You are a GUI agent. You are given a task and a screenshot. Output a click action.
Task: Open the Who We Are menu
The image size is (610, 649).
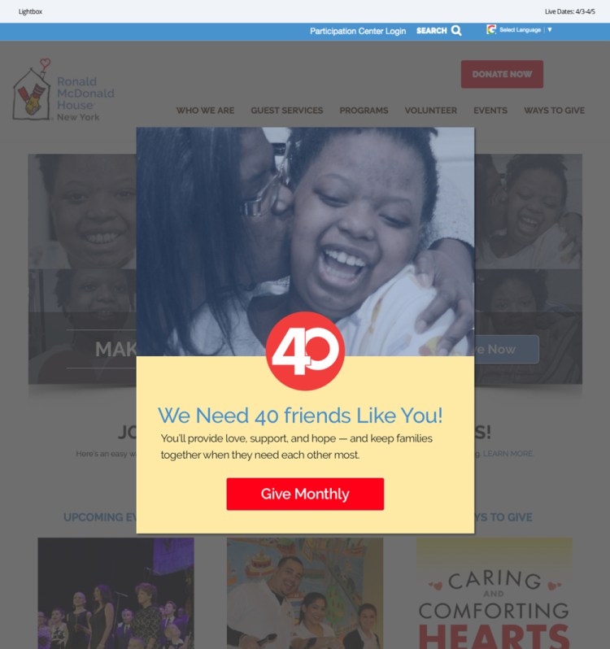click(205, 111)
